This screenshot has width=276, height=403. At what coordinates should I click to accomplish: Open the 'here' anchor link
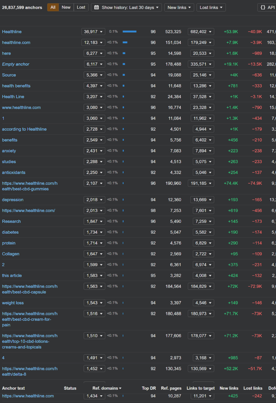point(6,53)
